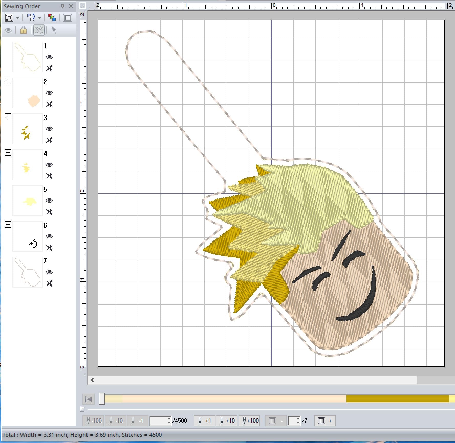Screen dimensions: 455x443
Task: Toggle thread trim scissors for item 7
Action: [x=49, y=283]
